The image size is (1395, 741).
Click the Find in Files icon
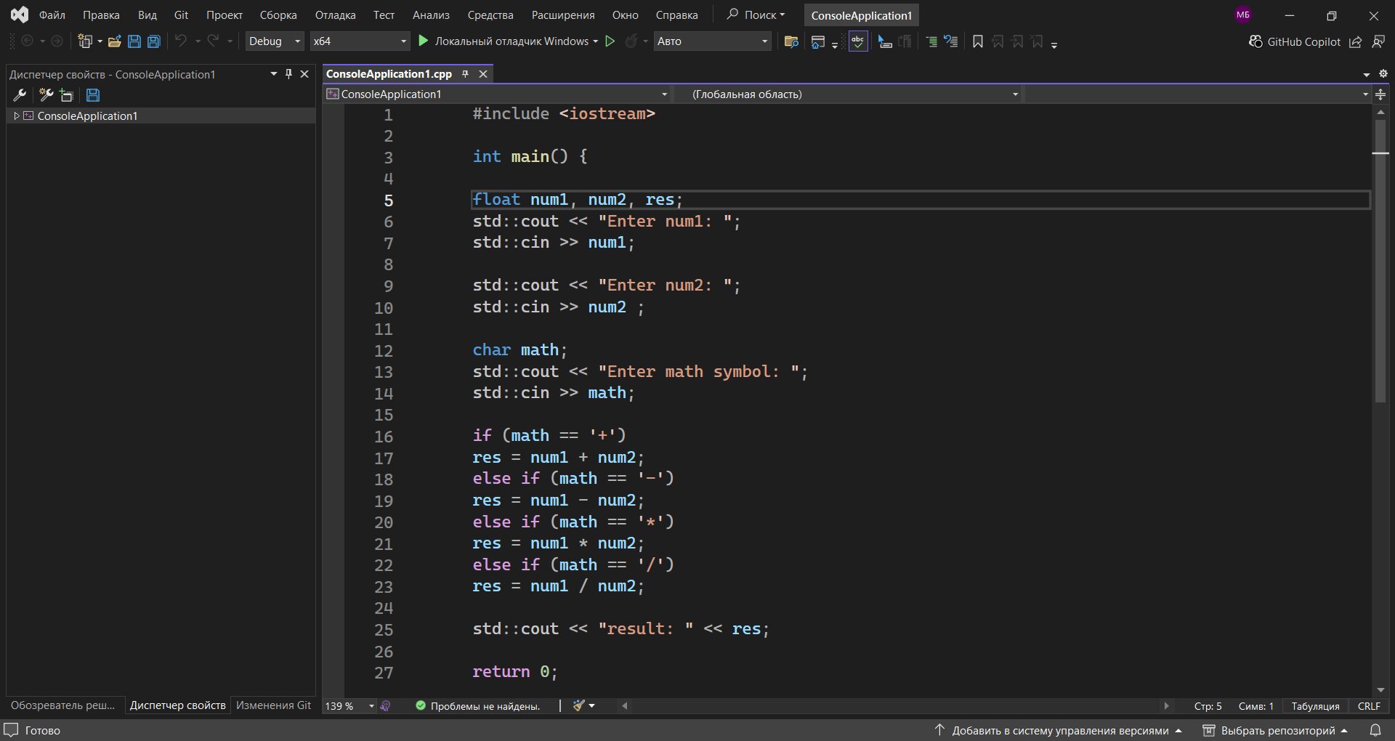[791, 41]
